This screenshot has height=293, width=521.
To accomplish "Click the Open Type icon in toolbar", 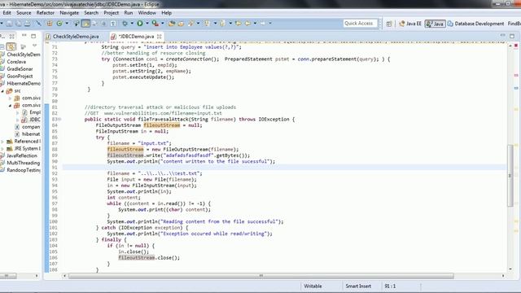I will [172, 24].
